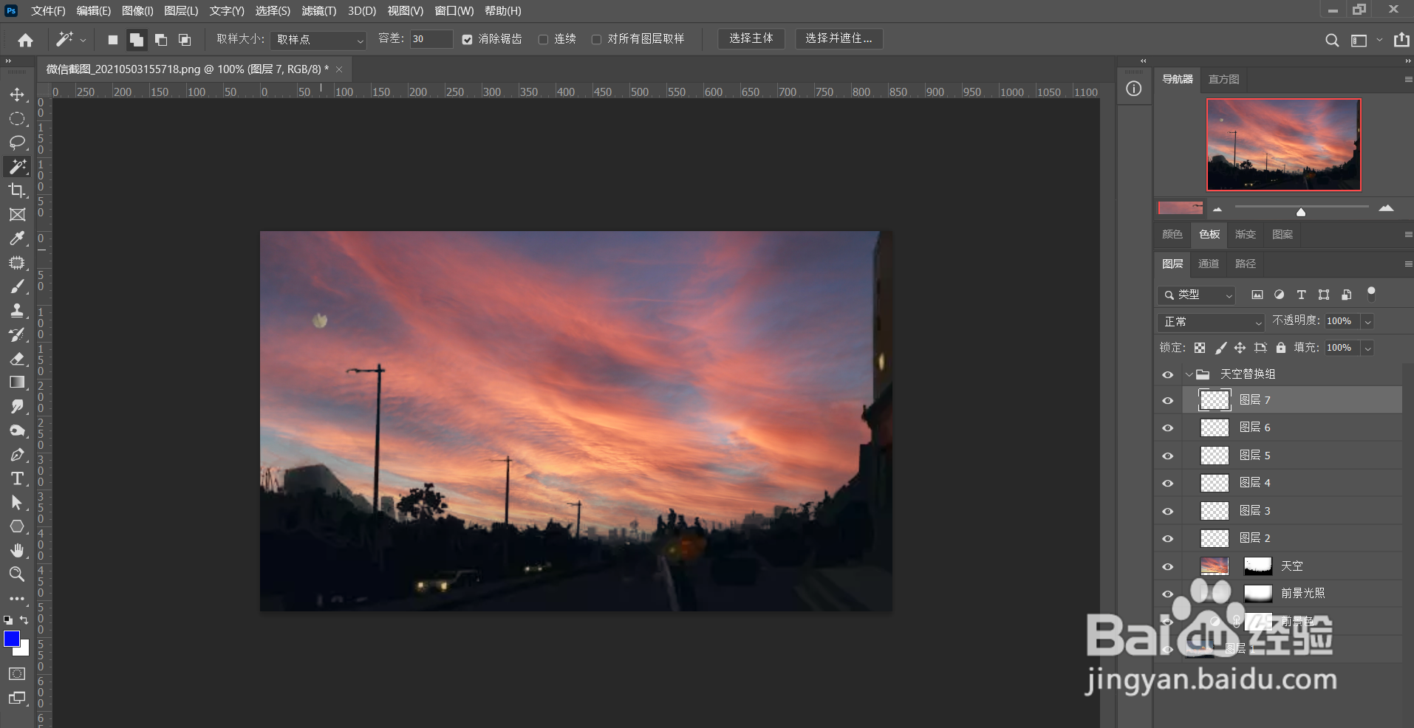Enable 对所有图层取样 checkbox
This screenshot has width=1414, height=728.
point(597,40)
